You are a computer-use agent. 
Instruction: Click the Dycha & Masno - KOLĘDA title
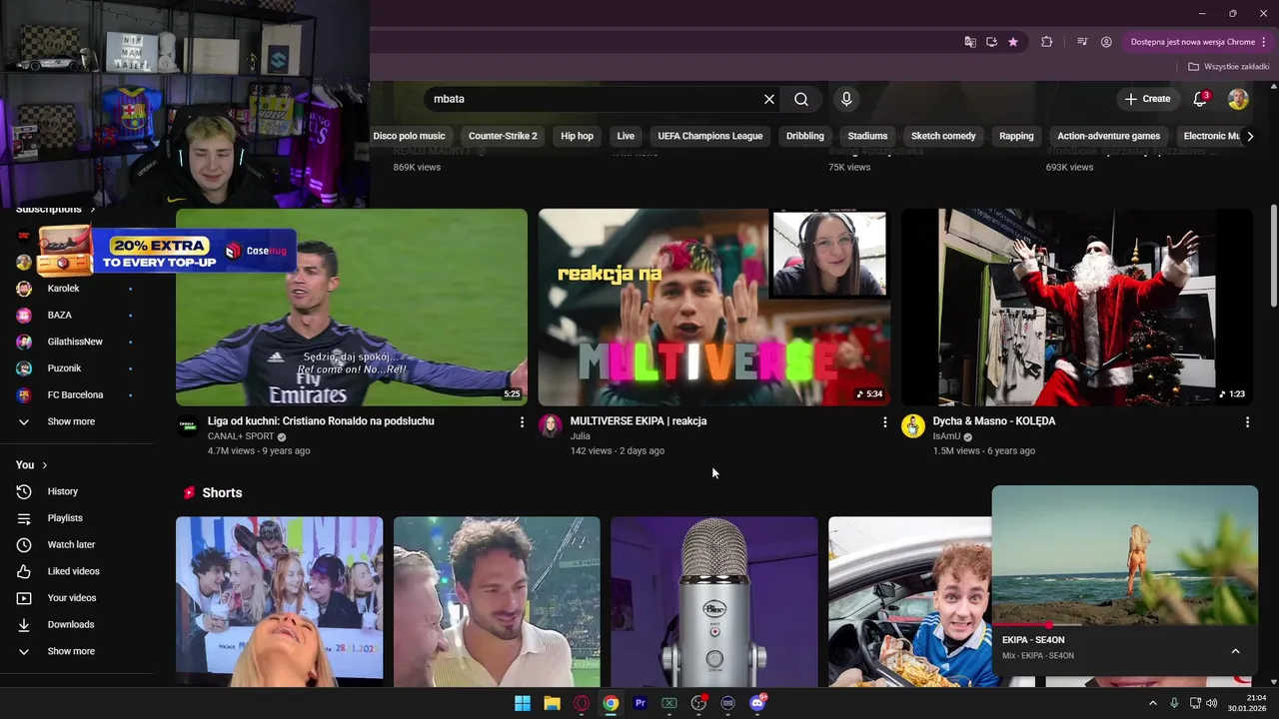994,421
